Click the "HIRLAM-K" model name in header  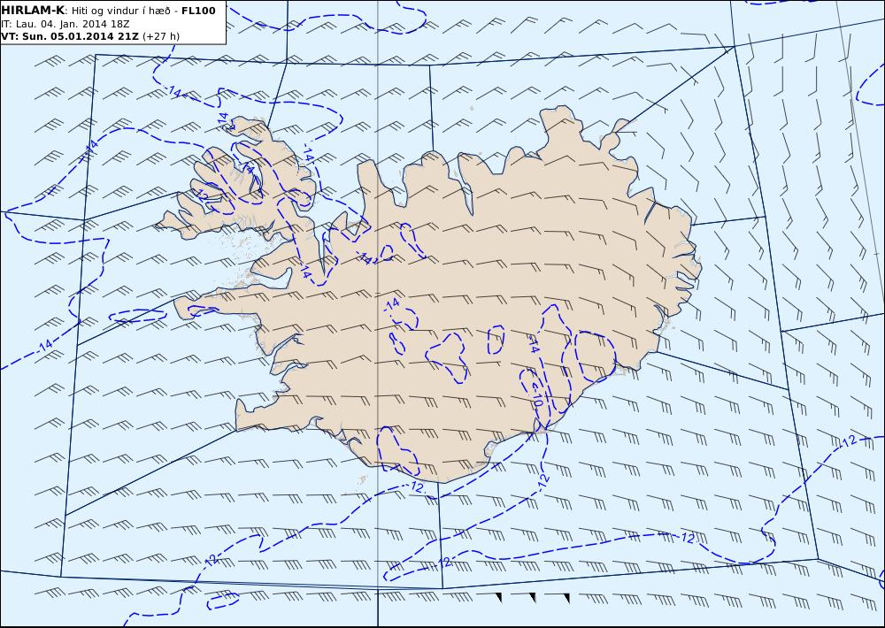point(34,11)
